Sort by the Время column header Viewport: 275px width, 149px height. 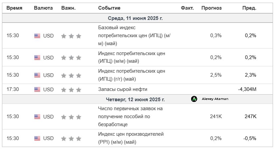coord(15,8)
